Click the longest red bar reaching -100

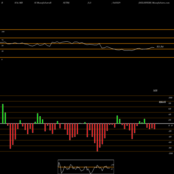click(x=97, y=137)
